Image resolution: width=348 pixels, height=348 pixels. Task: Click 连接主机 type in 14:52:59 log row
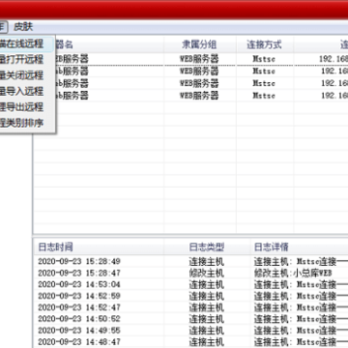coord(206,296)
